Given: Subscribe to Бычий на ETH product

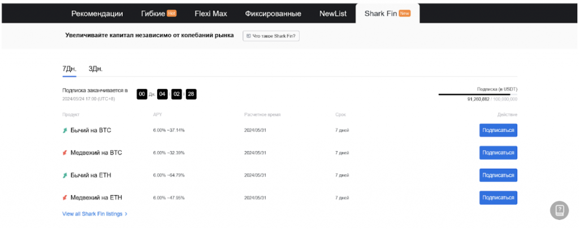Looking at the screenshot, I should pos(498,175).
